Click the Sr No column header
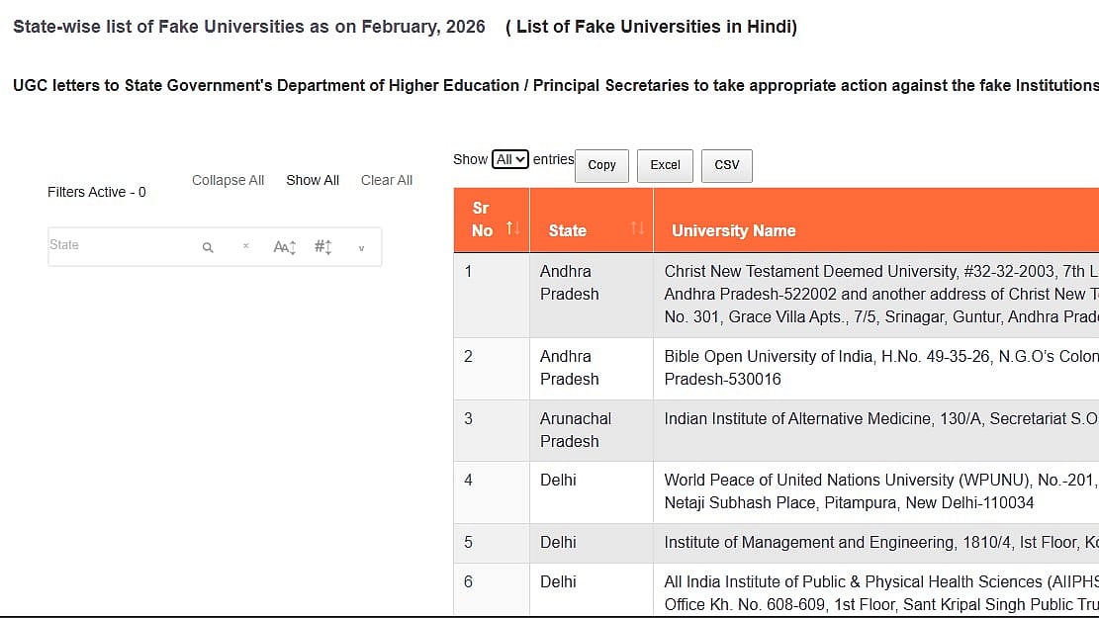This screenshot has height=618, width=1099. coord(481,220)
